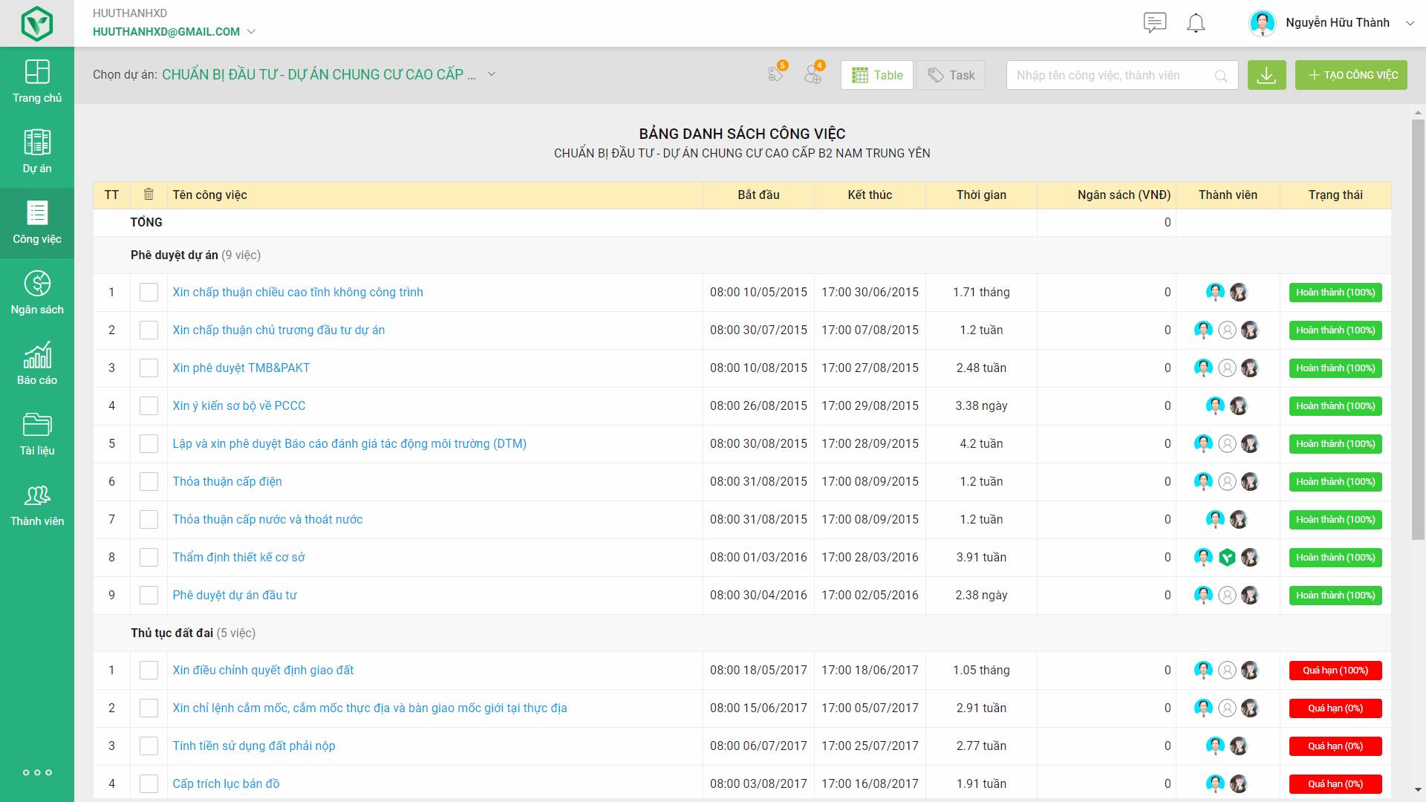Open the three-dots more menu in sidebar
The image size is (1426, 802).
coord(37,772)
